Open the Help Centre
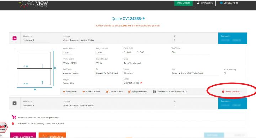 tap(183, 3)
